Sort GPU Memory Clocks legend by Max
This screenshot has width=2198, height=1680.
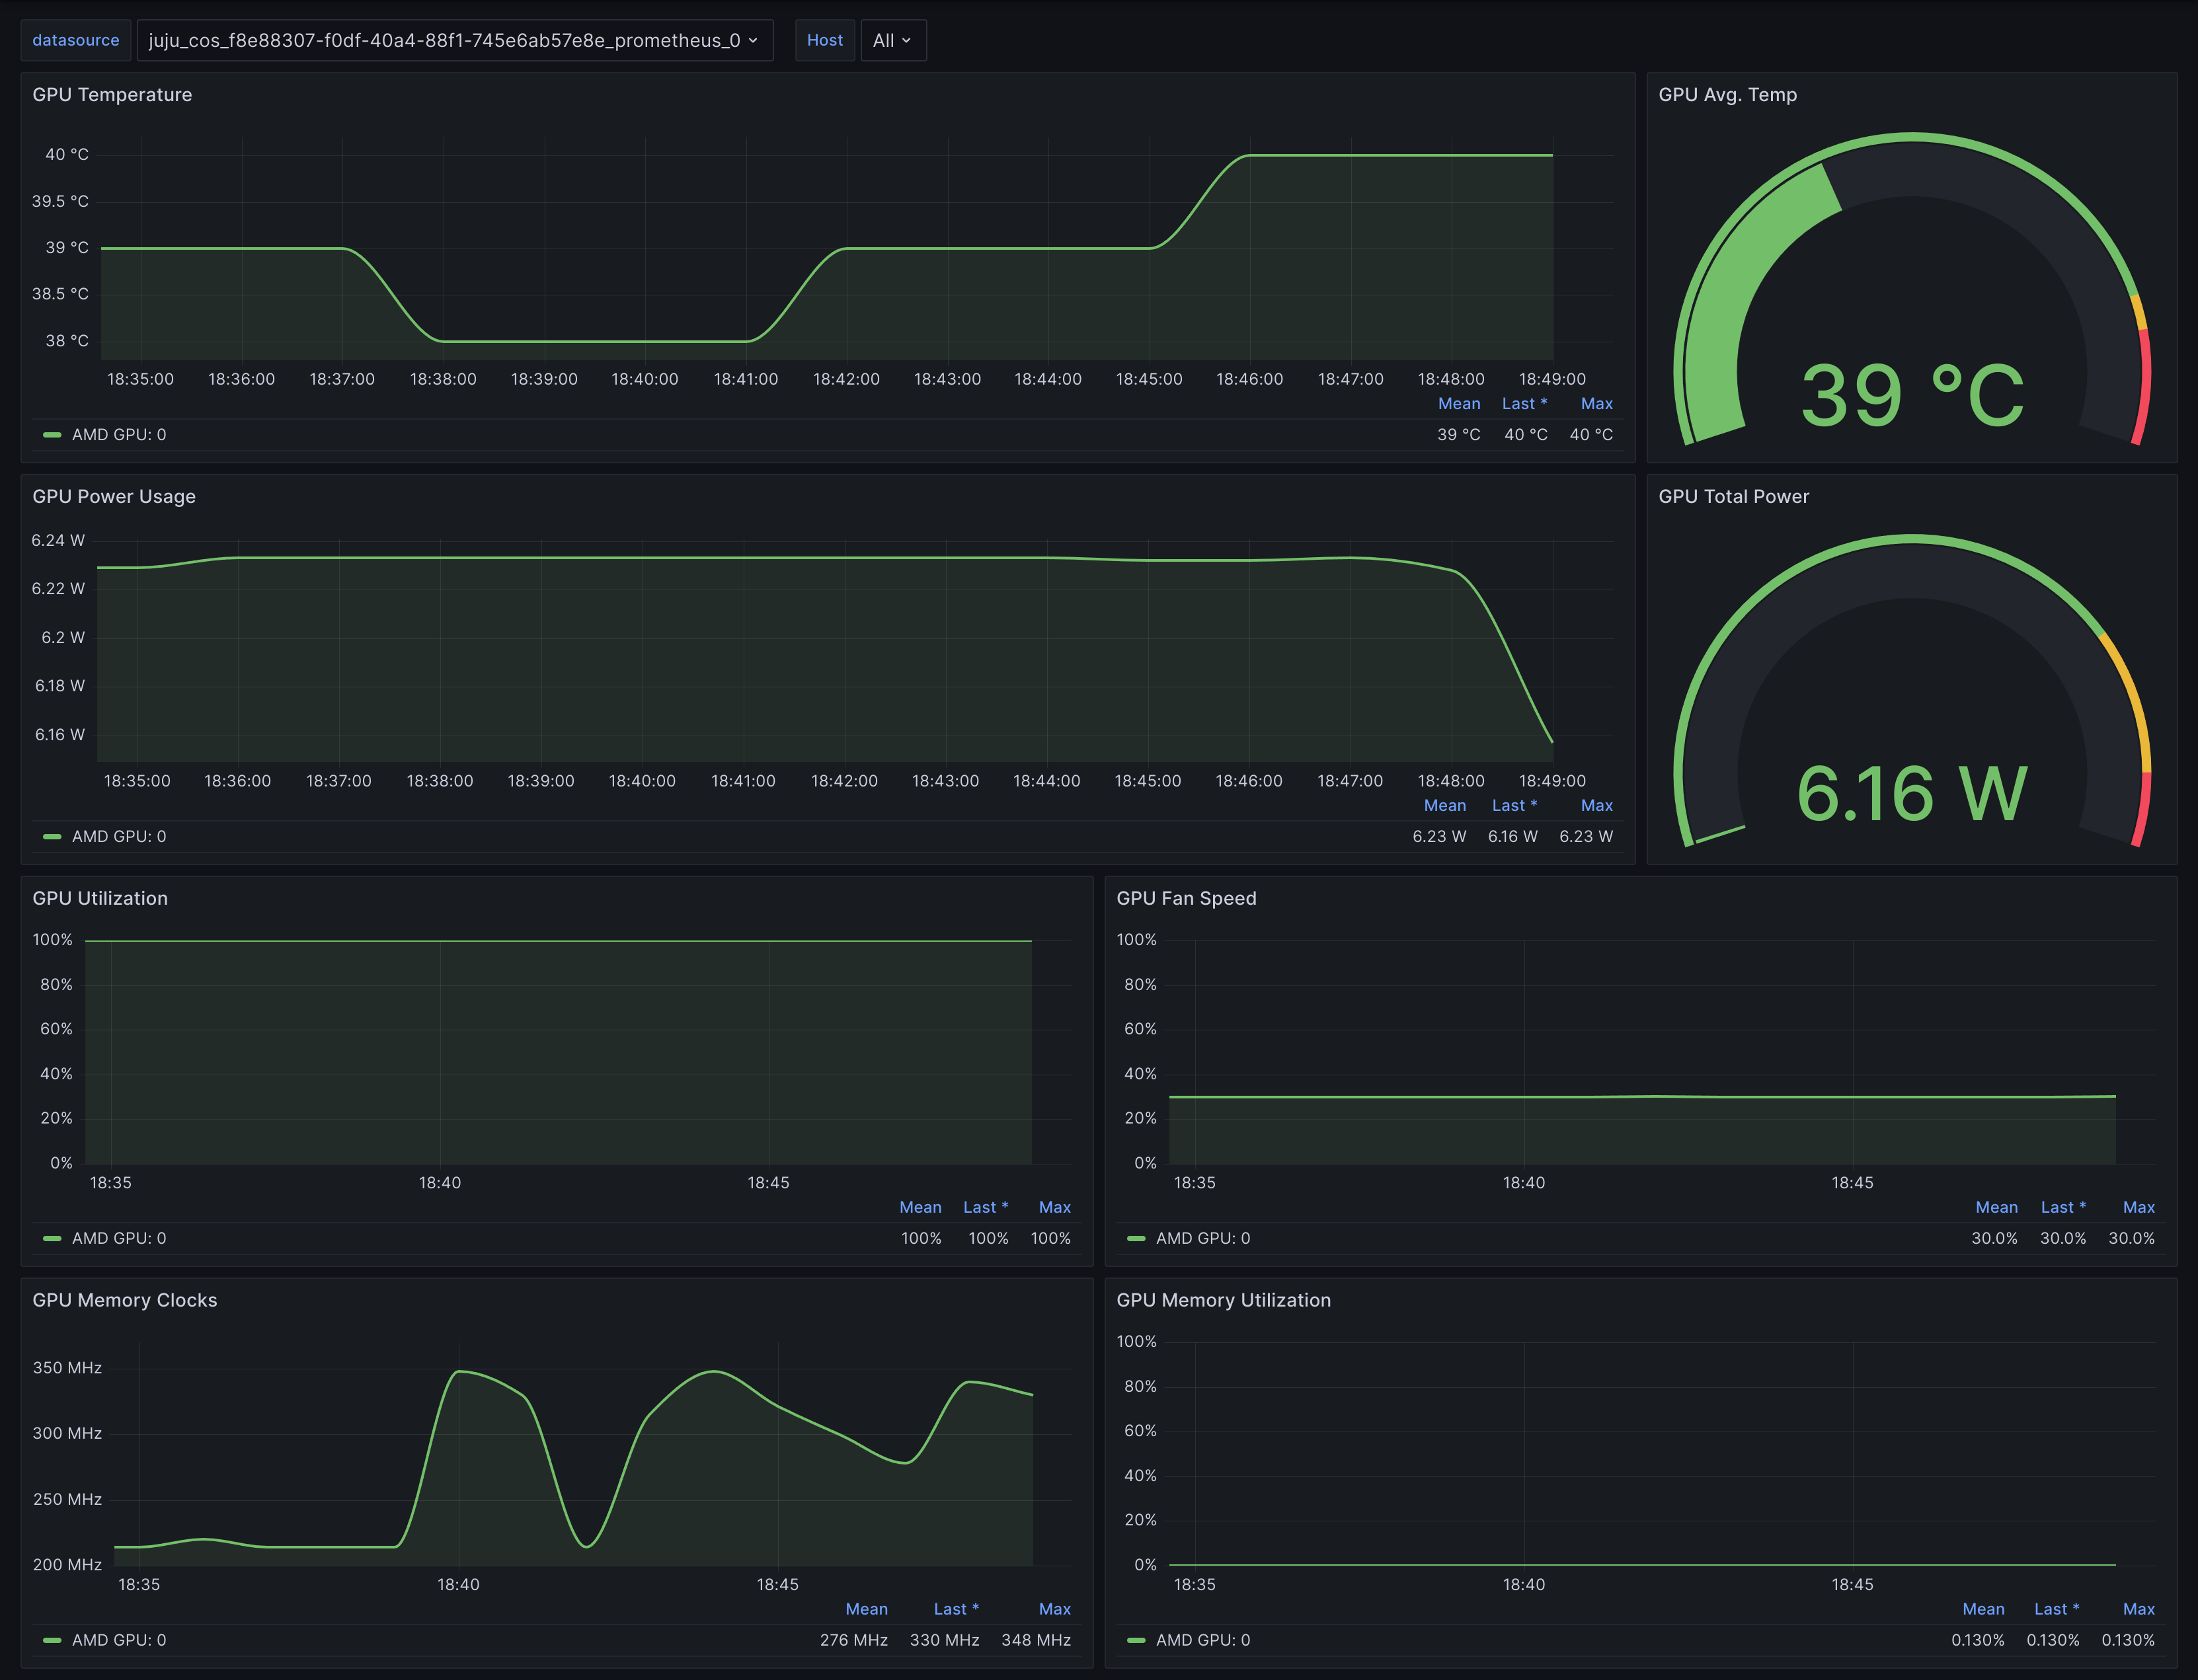1054,1610
